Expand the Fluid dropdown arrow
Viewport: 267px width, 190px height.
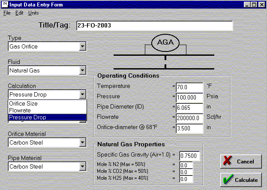(x=82, y=70)
